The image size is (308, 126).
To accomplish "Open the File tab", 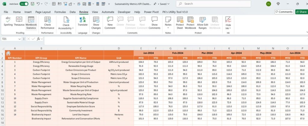I will tap(6, 12).
